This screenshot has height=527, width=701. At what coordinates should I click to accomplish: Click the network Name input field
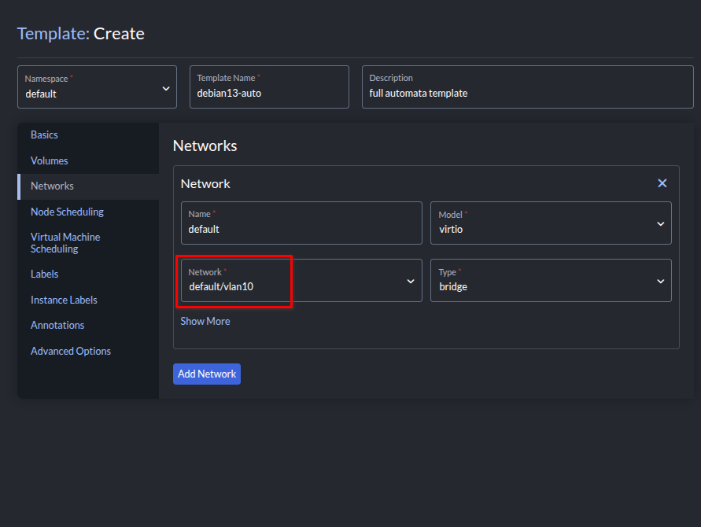point(301,230)
